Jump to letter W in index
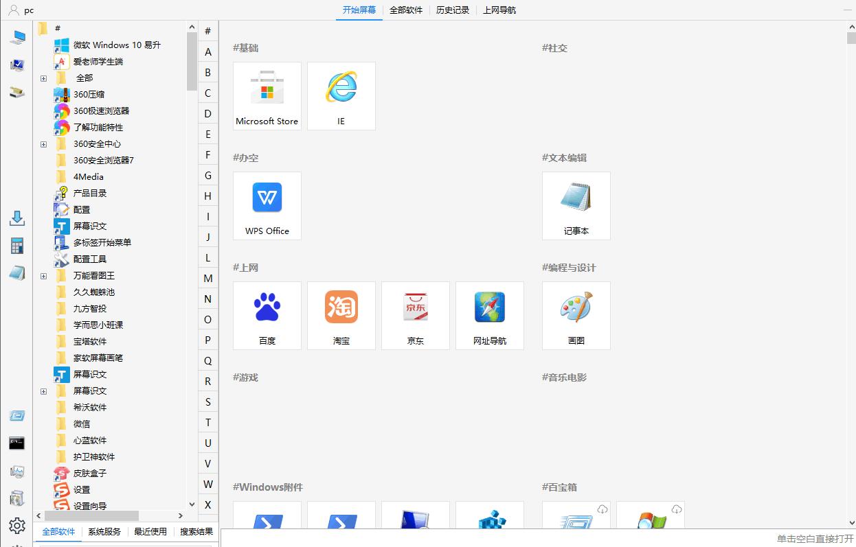Viewport: 856px width, 547px height. tap(208, 484)
